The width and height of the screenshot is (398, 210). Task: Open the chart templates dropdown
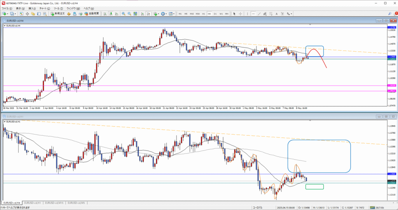tap(171, 14)
